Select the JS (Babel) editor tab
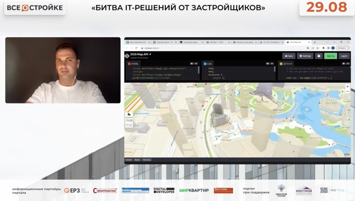This screenshot has width=355, height=201. click(286, 64)
